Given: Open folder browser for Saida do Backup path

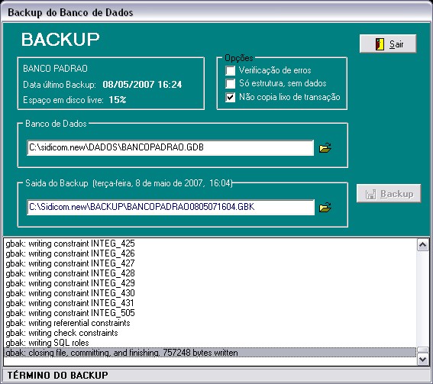Looking at the screenshot, I should click(x=325, y=208).
